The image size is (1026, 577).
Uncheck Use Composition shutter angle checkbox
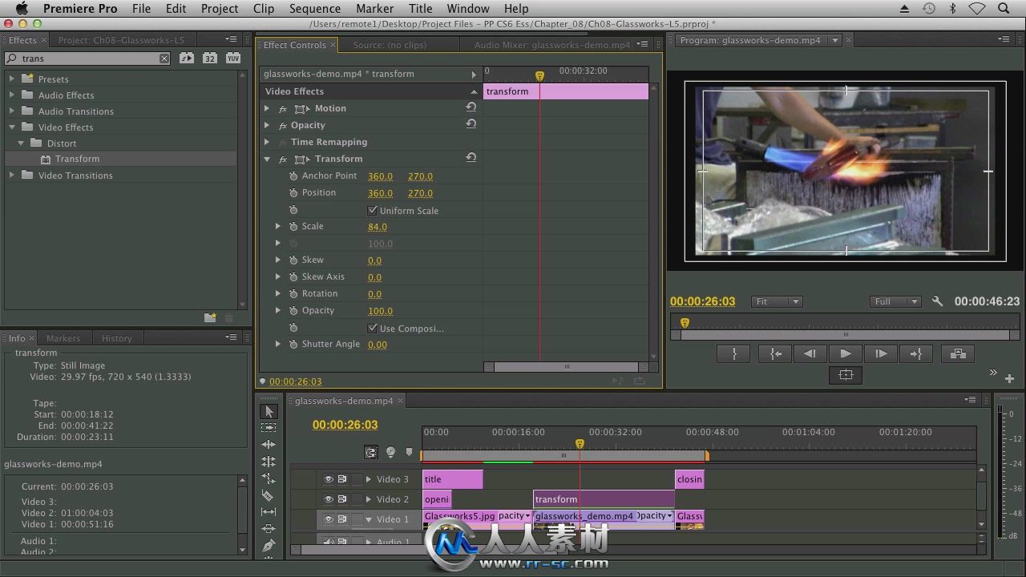coord(373,328)
